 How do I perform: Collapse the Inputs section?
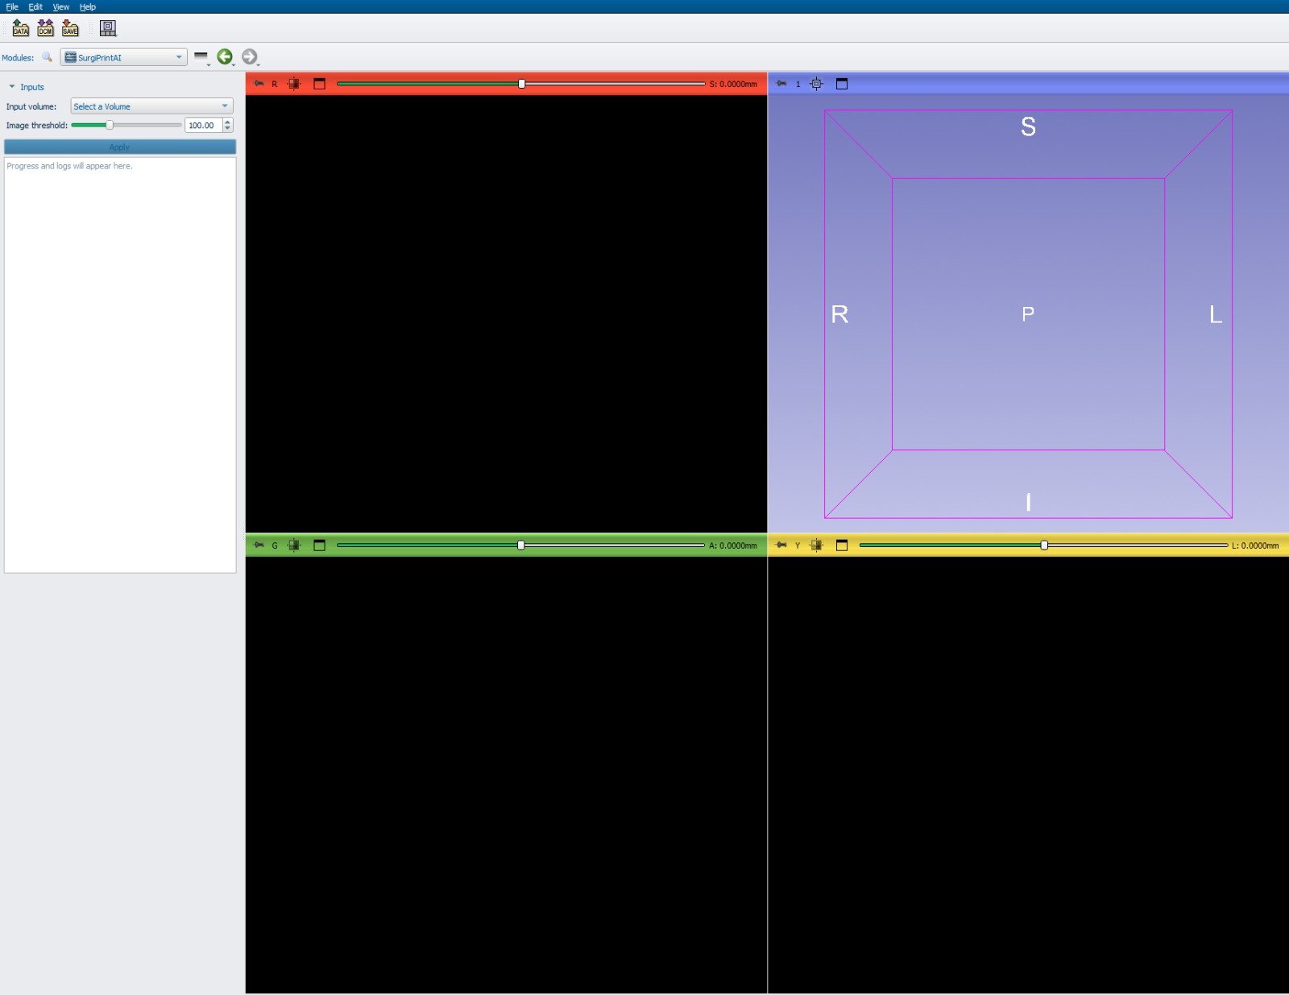[12, 87]
